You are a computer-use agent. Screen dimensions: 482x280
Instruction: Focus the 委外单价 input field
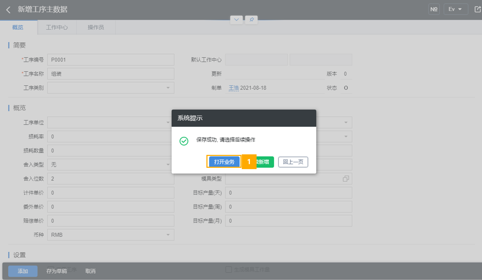111,207
